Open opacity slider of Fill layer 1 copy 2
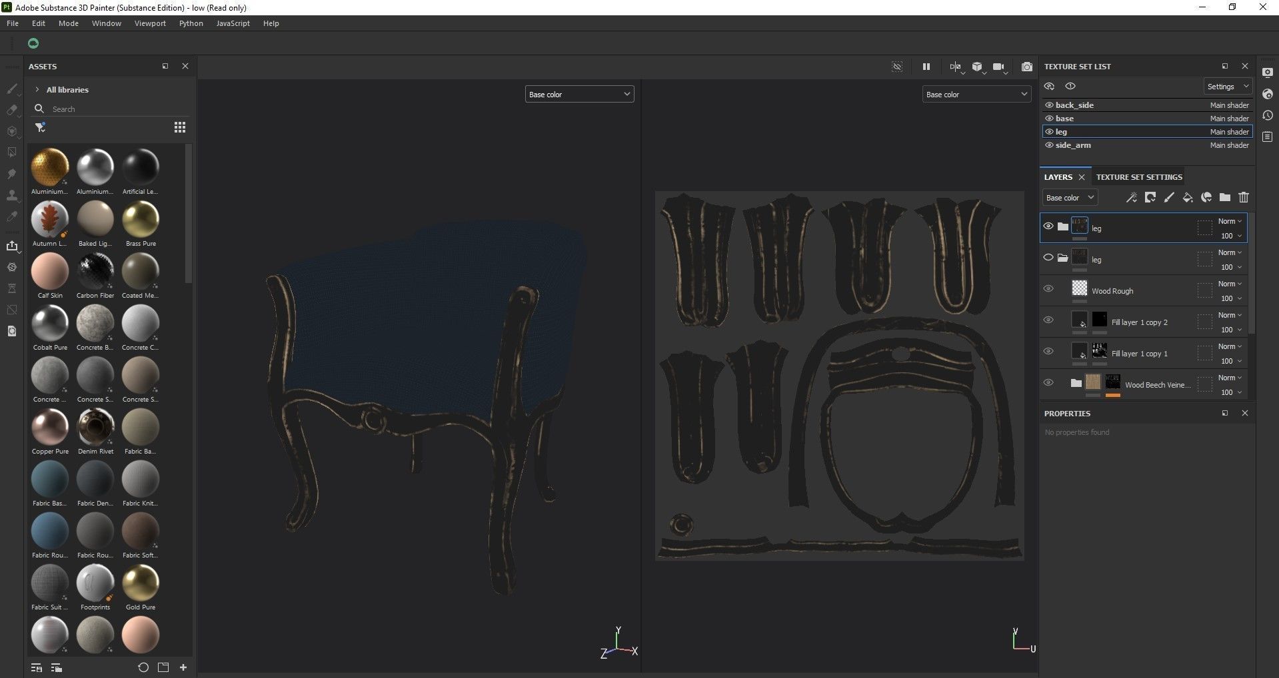1279x678 pixels. pos(1230,330)
